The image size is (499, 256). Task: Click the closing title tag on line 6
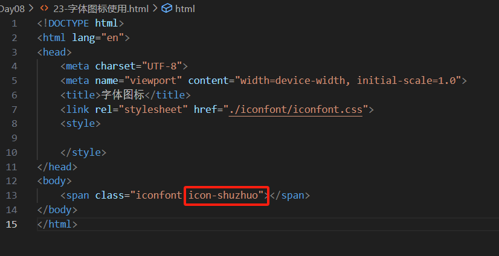pos(167,95)
